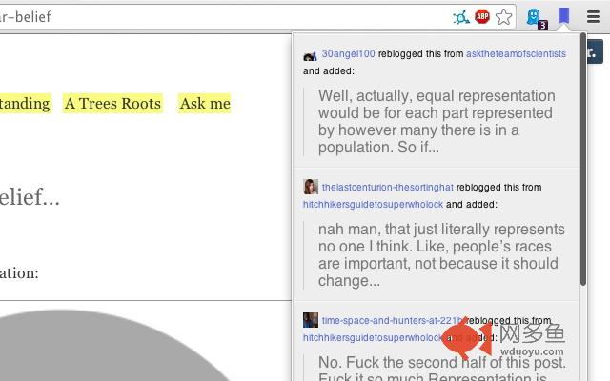610x381 pixels.
Task: Open the Chrome hamburger menu
Action: click(593, 16)
